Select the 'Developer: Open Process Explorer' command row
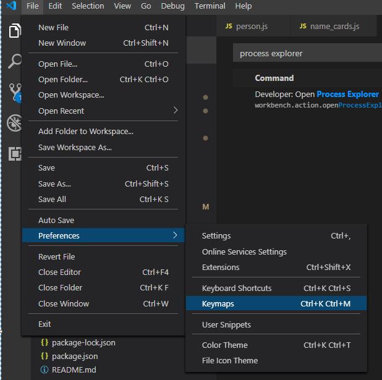This screenshot has width=382, height=380. (307, 100)
